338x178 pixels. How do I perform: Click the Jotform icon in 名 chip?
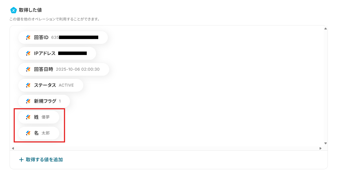[28, 133]
